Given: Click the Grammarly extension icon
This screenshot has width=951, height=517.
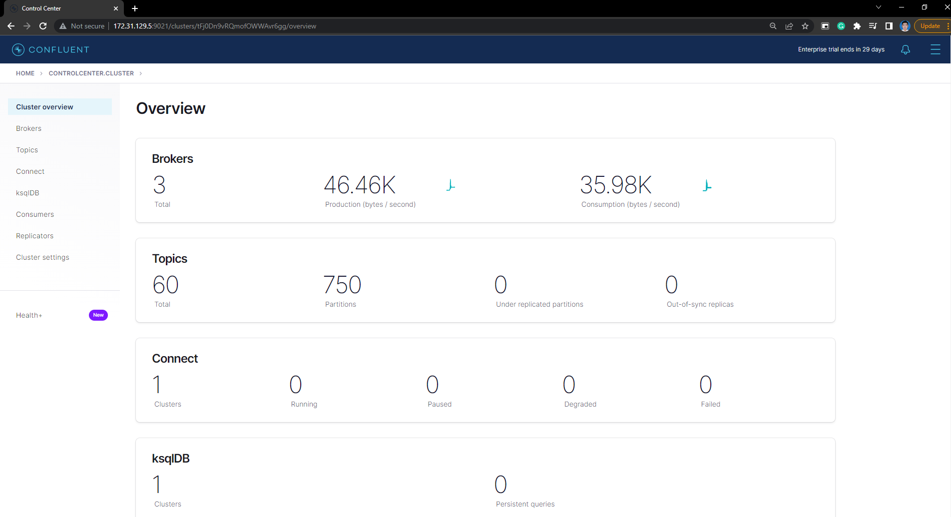Looking at the screenshot, I should click(x=841, y=26).
